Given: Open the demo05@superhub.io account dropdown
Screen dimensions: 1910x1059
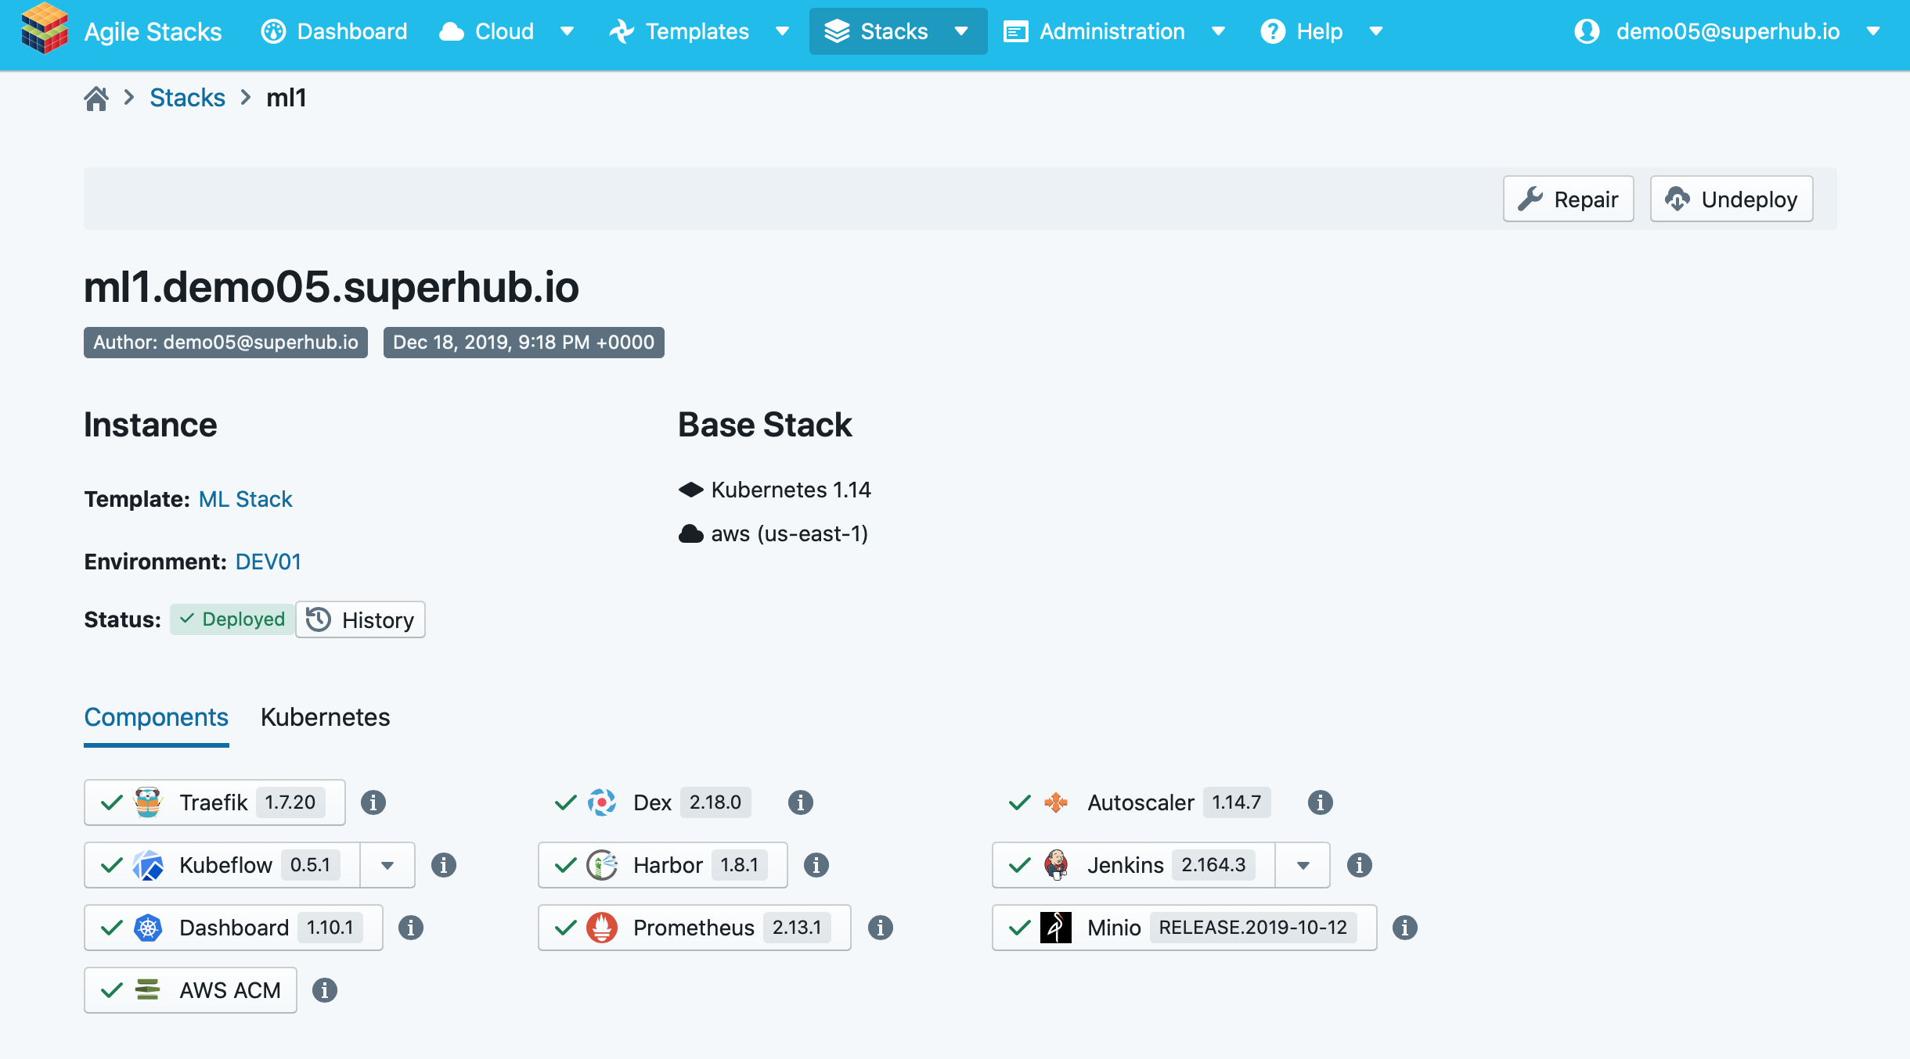Looking at the screenshot, I should tap(1873, 31).
